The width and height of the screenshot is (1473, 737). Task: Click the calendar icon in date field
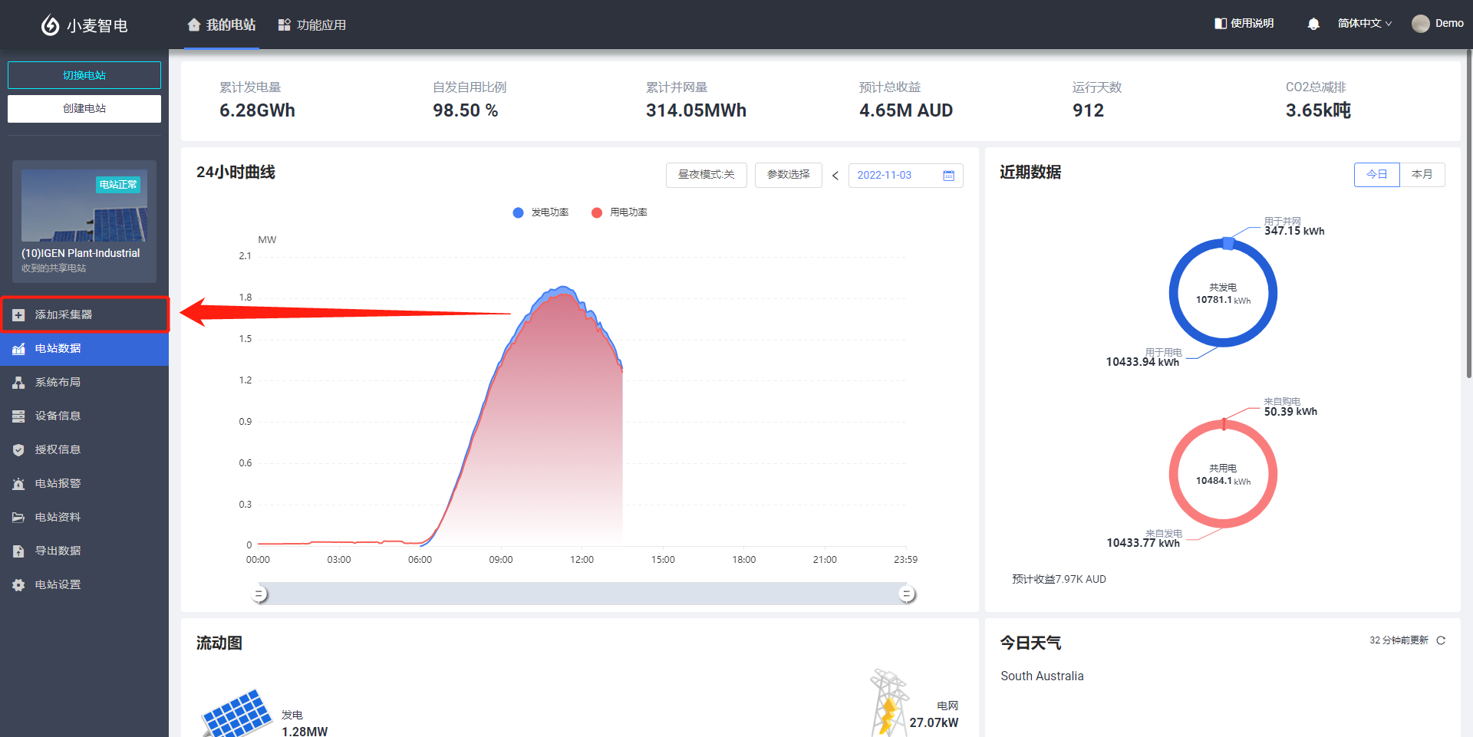tap(948, 176)
